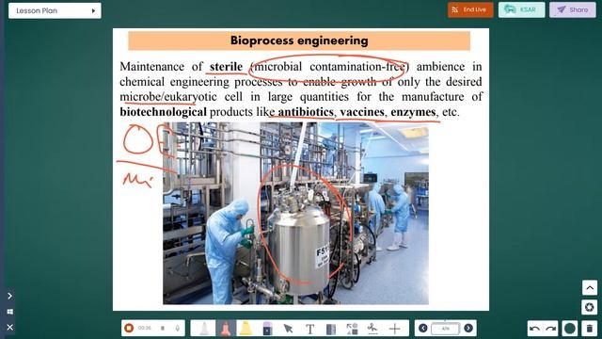Select the scissors cut tool
This screenshot has height=339, width=602.
click(372, 329)
